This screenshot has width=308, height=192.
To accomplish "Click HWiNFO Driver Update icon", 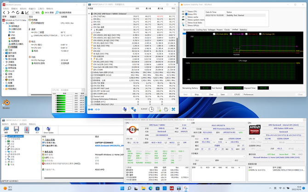I will click(x=48, y=130).
